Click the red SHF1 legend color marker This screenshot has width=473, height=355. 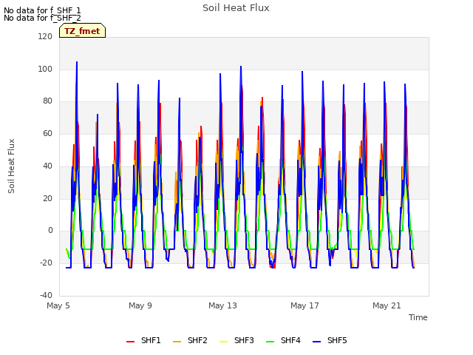click(x=130, y=342)
